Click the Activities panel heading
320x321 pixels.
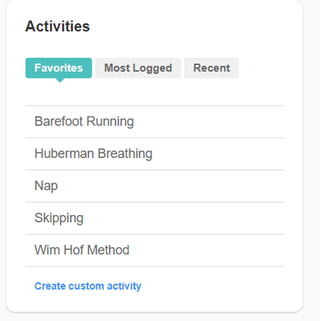(58, 26)
